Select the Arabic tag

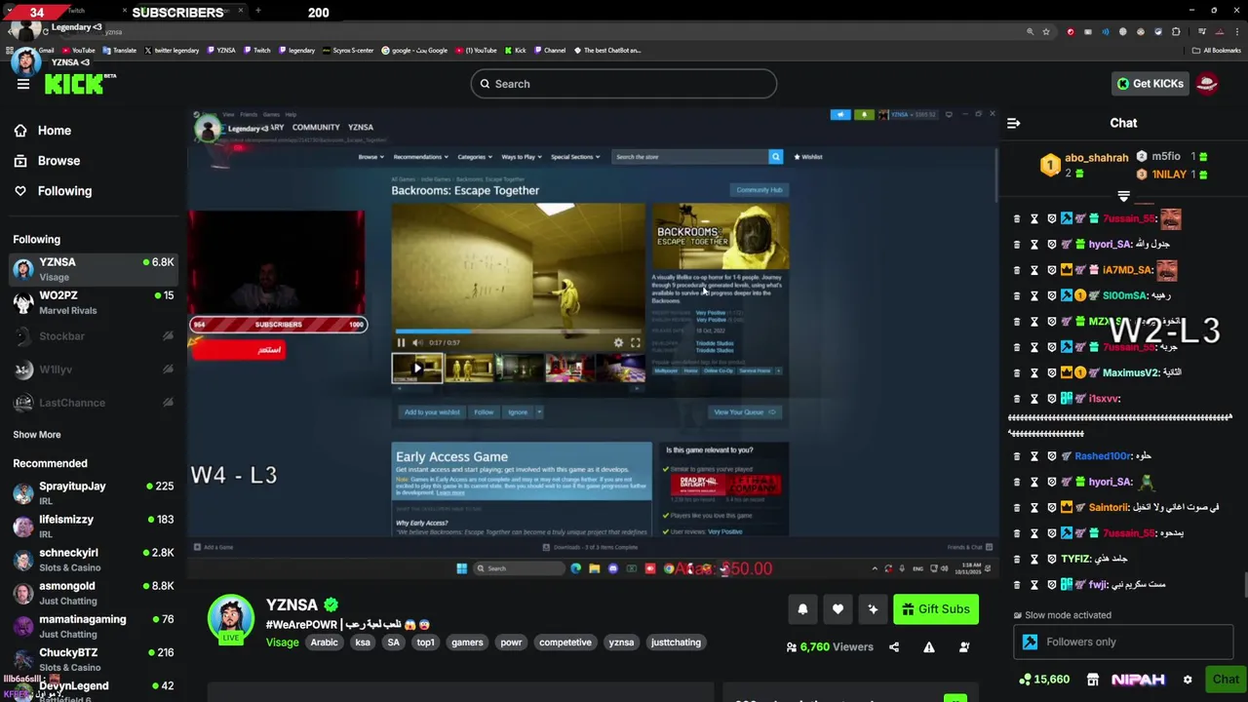click(324, 643)
